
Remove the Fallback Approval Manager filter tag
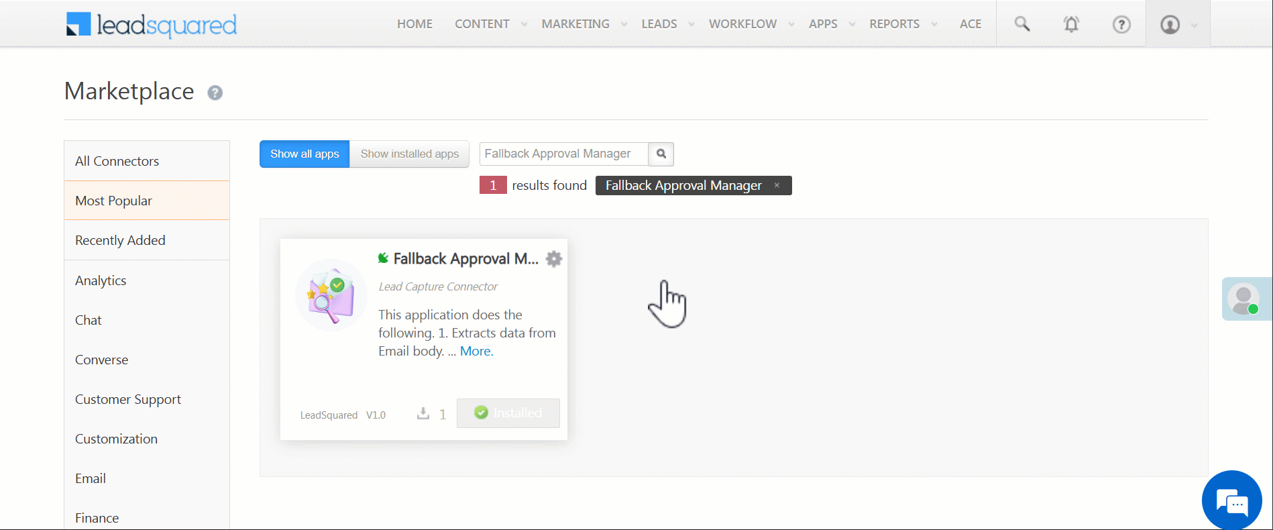point(777,185)
